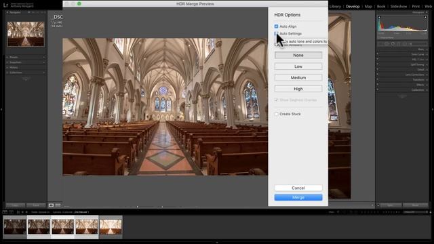Set Deghost Amount to High
Image resolution: width=434 pixels, height=244 pixels.
tap(298, 89)
